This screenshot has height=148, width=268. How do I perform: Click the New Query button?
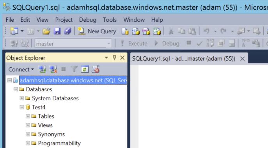click(x=97, y=31)
